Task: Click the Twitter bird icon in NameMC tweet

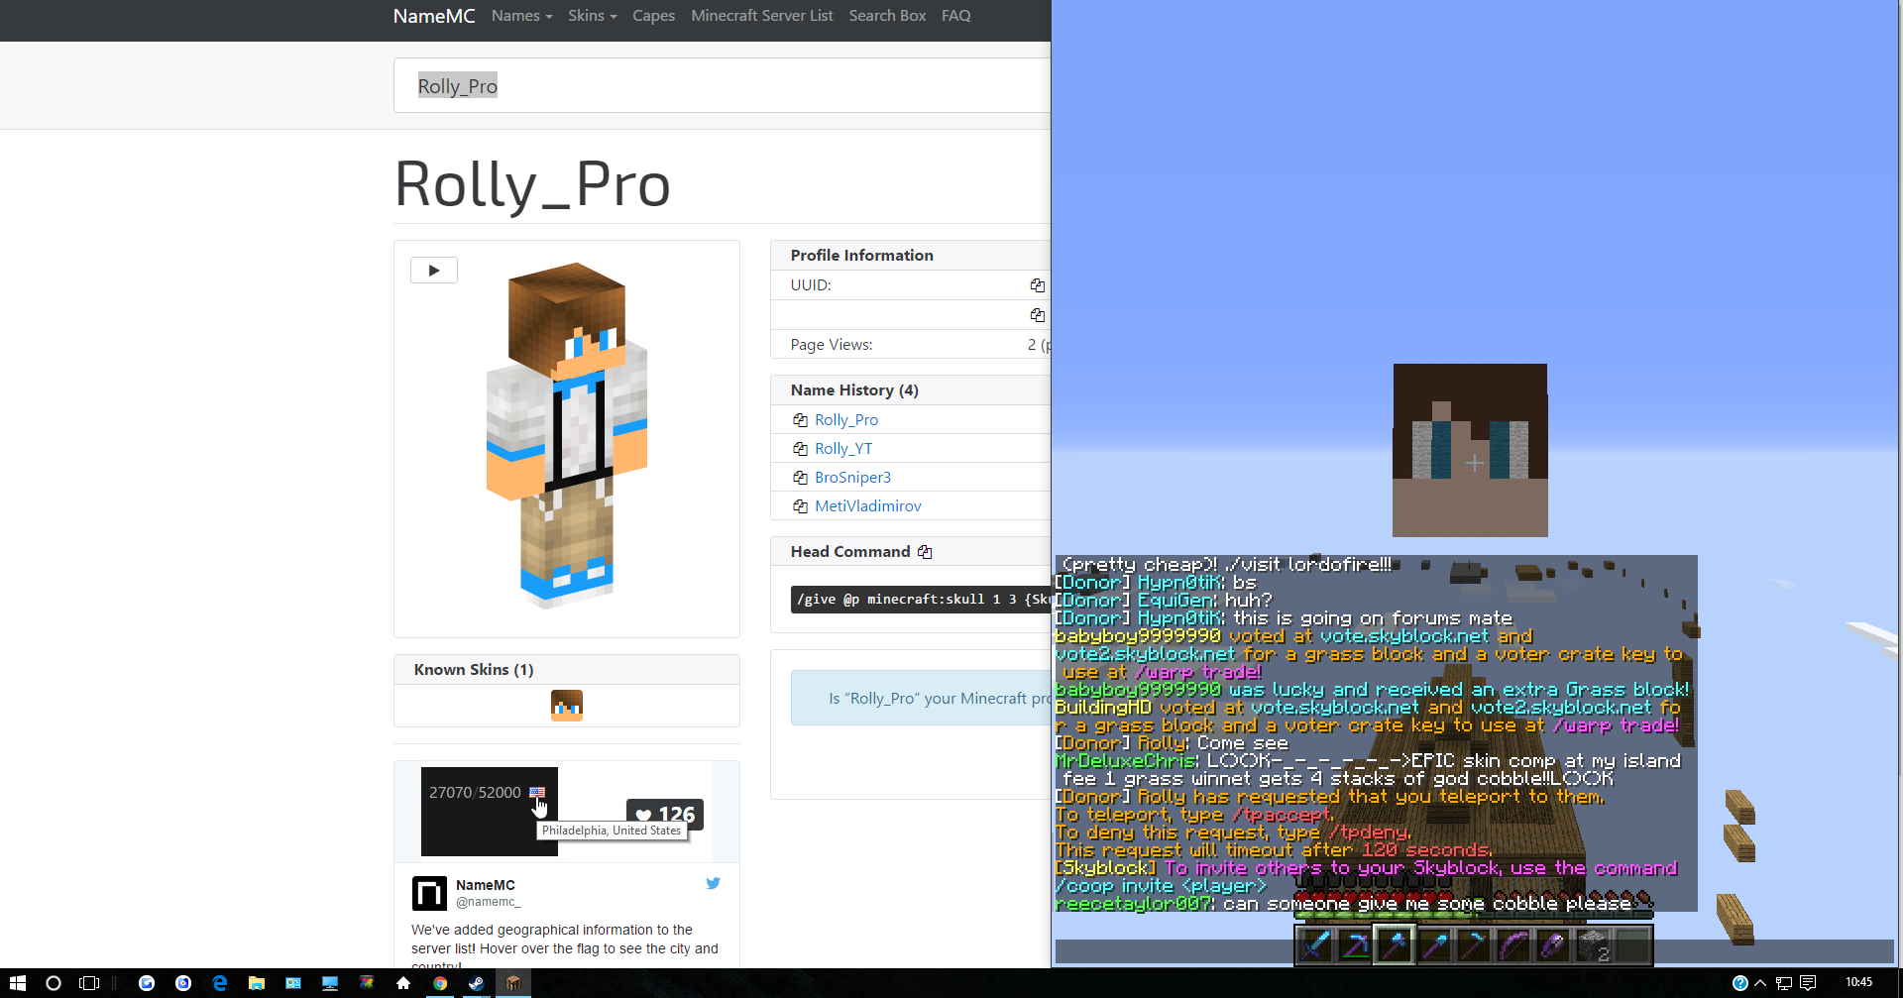Action: tap(713, 883)
